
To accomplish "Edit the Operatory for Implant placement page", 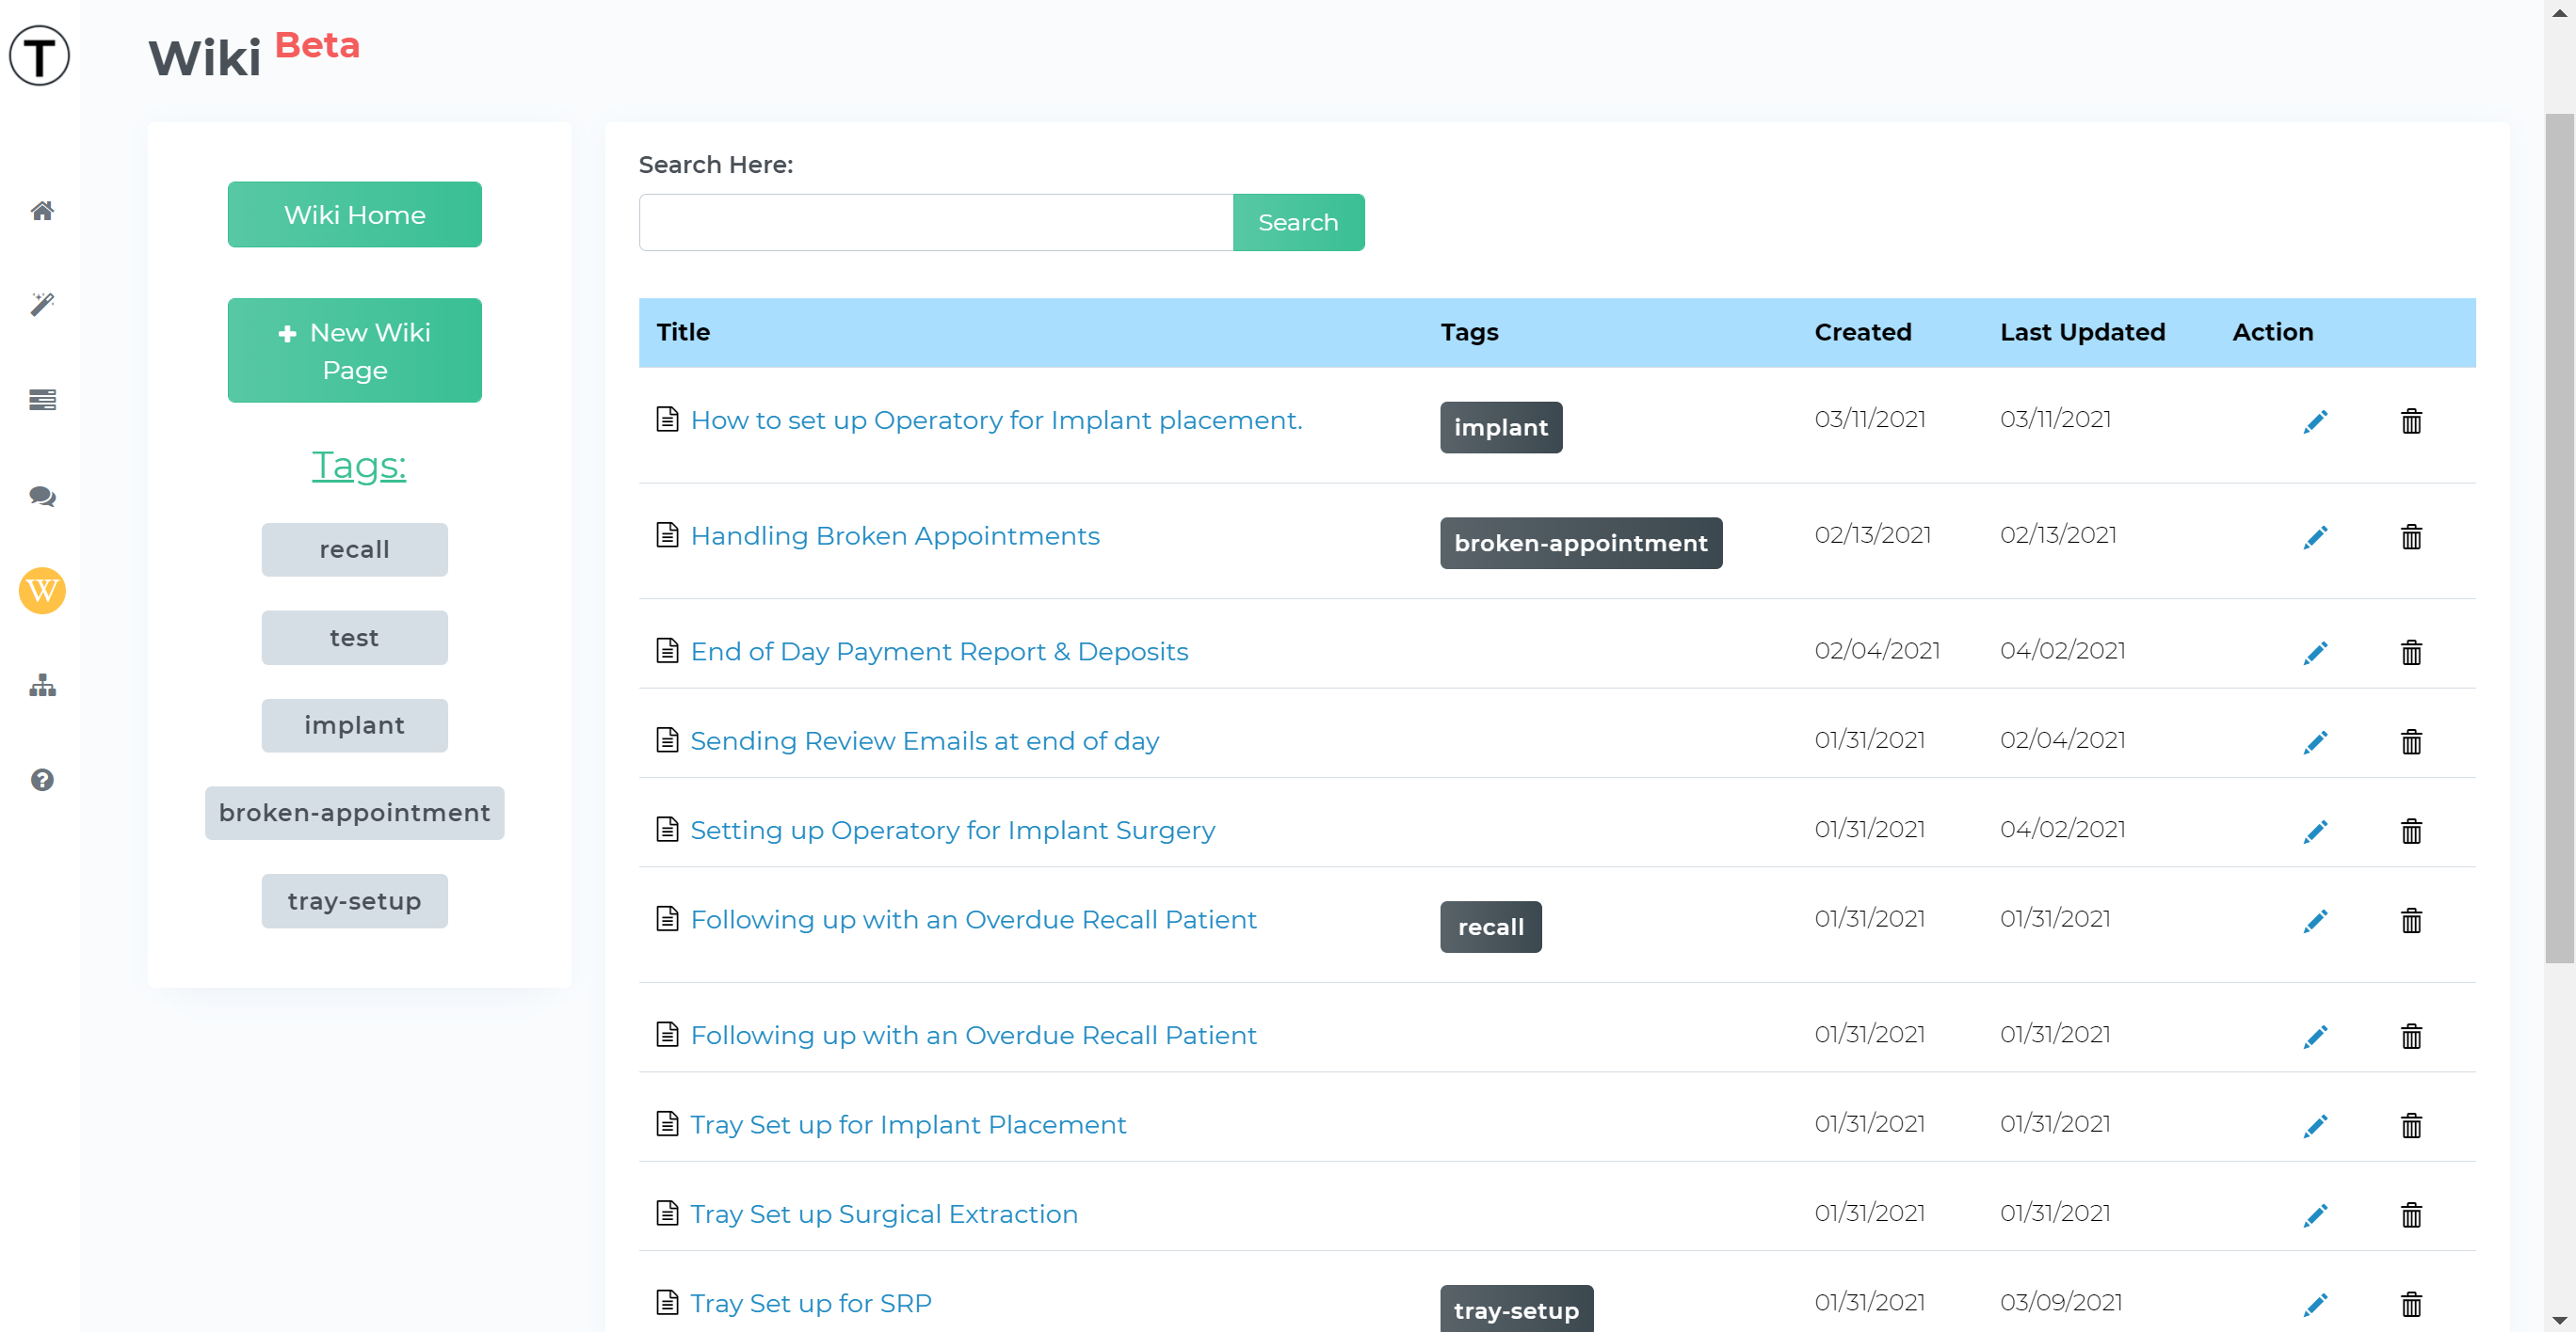I will click(2315, 421).
